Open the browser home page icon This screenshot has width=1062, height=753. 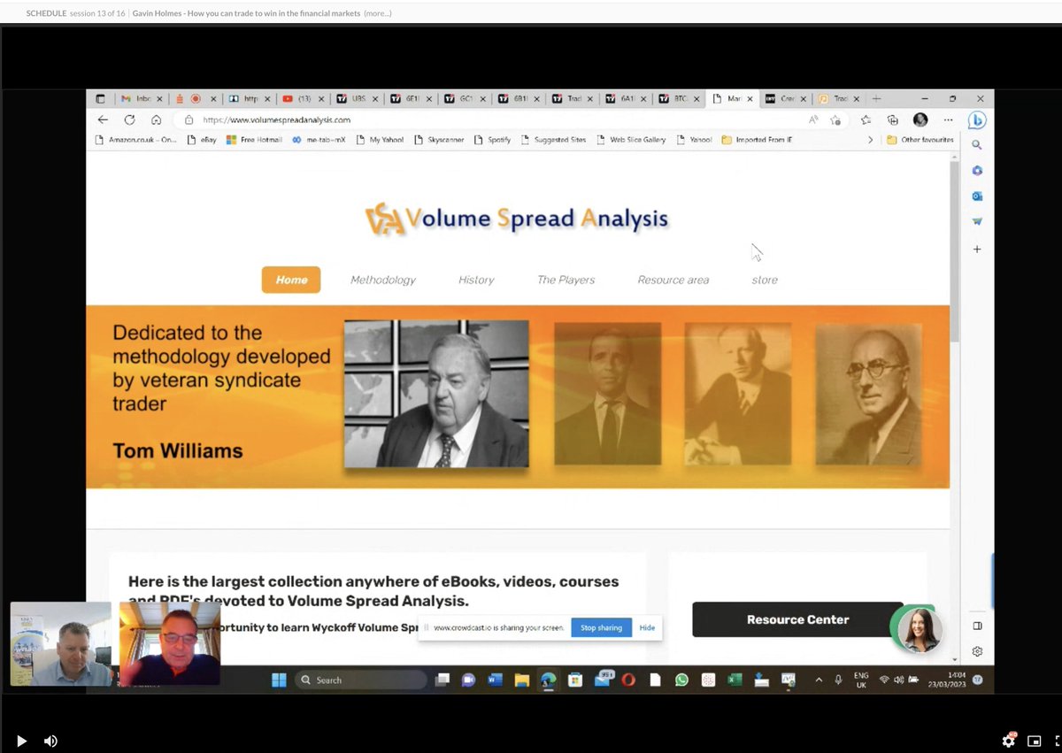click(x=156, y=119)
